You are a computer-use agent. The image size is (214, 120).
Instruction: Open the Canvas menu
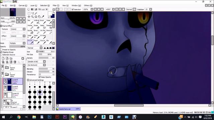coord(23,5)
